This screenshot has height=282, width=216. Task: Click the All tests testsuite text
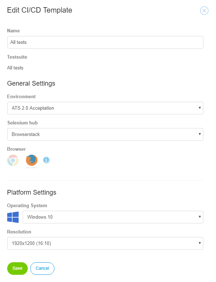[15, 68]
